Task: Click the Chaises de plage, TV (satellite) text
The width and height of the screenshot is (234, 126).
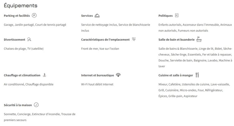Action: pyautogui.click(x=24, y=49)
